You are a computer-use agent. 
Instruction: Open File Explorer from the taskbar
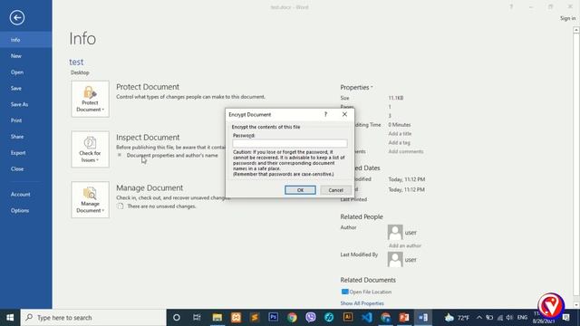pos(217,318)
